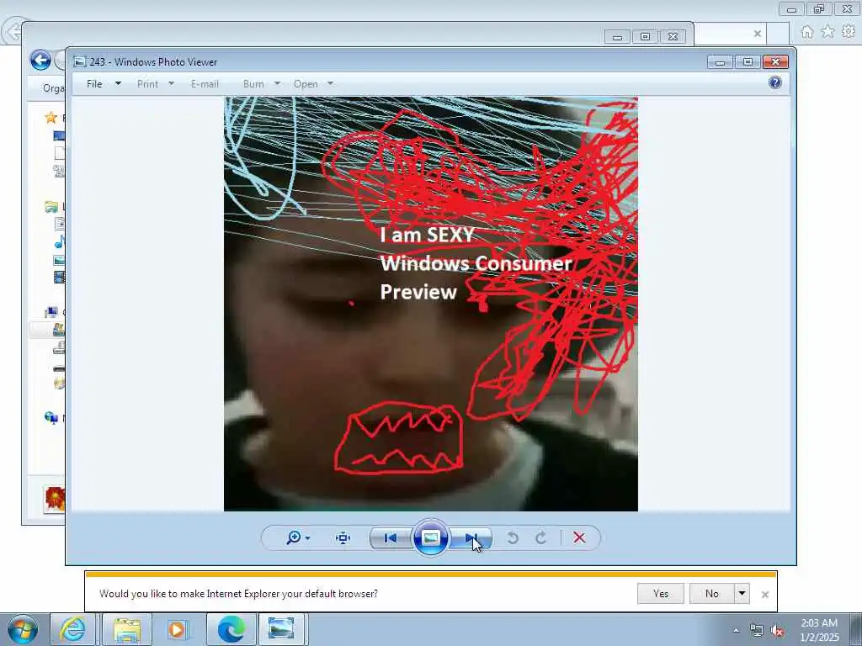
Task: Open the Windows Start menu
Action: click(23, 629)
